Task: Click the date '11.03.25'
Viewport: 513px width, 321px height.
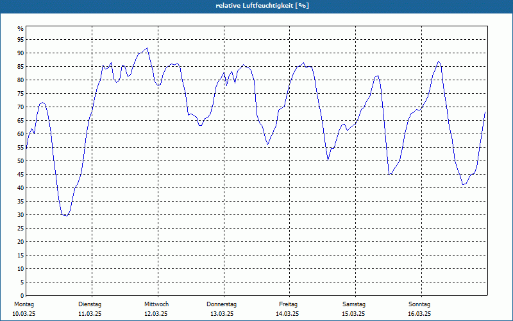Action: pos(90,314)
